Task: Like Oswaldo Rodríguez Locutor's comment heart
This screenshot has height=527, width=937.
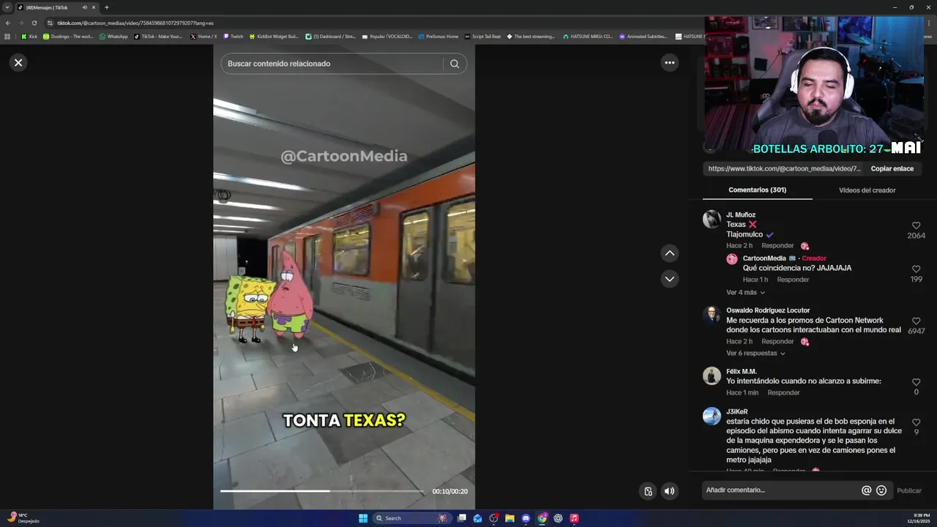Action: [916, 321]
